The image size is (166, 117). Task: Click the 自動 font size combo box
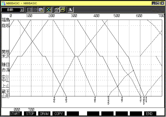pyautogui.click(x=10, y=10)
